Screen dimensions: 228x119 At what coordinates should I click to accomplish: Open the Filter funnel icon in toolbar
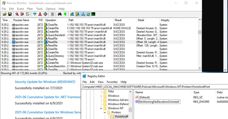coord(34,14)
